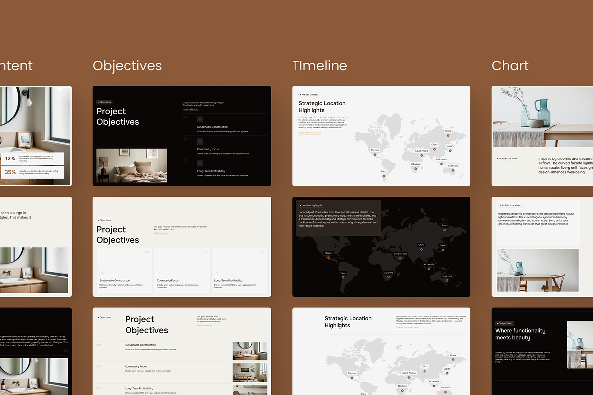Viewport: 593px width, 395px height.
Task: Select the Indonesia label on the bottom map slide
Action: 434,381
